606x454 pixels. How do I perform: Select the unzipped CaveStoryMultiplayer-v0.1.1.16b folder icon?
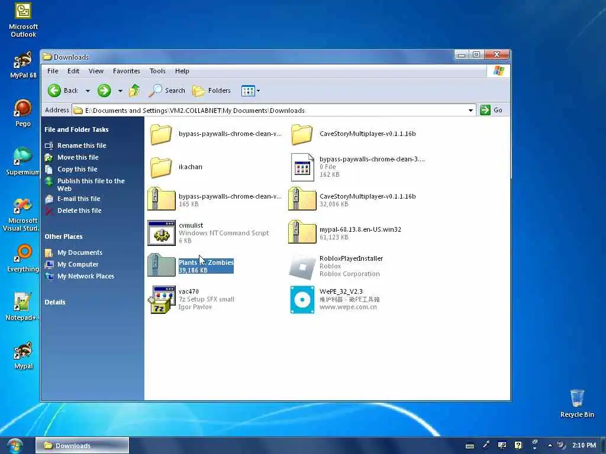(302, 134)
